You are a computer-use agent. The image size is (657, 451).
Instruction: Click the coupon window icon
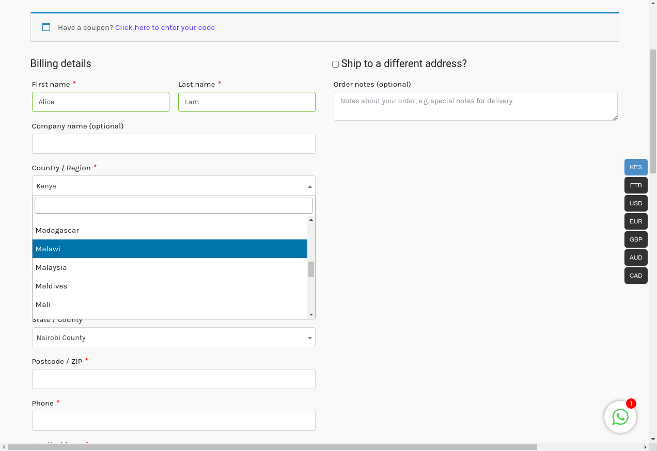46,27
